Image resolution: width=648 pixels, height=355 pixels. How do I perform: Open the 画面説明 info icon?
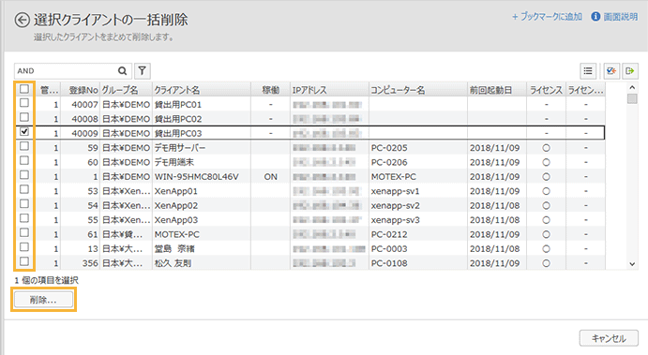(x=595, y=17)
